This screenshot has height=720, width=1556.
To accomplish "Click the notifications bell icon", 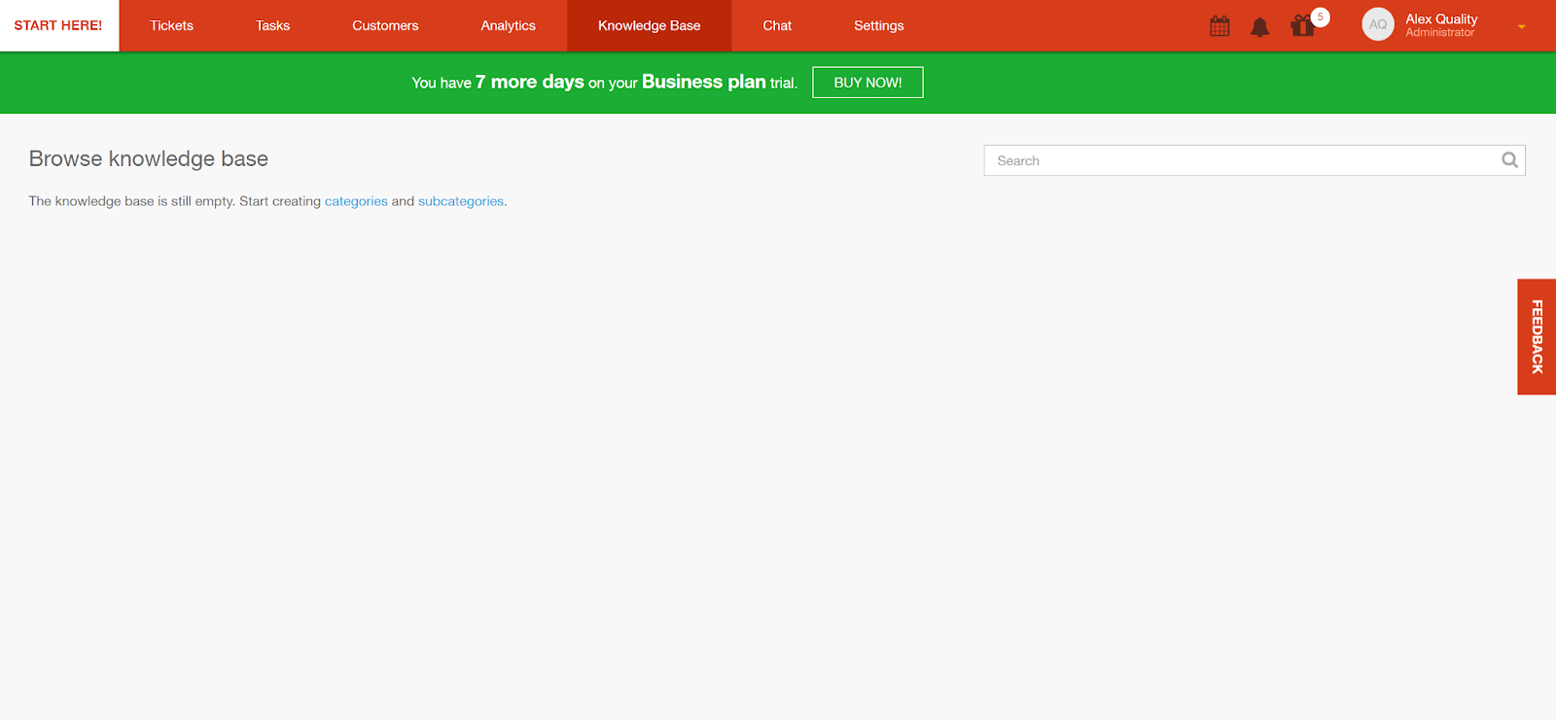I will pyautogui.click(x=1259, y=27).
